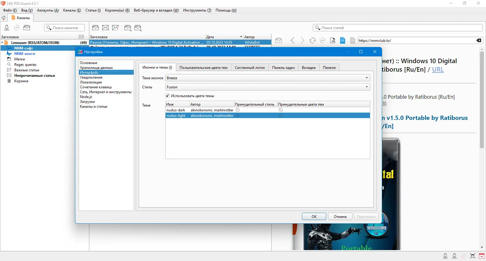Viewport: 486px width, 261px height.
Task: Collapse the Lenouser account tree node
Action: click(x=2, y=42)
